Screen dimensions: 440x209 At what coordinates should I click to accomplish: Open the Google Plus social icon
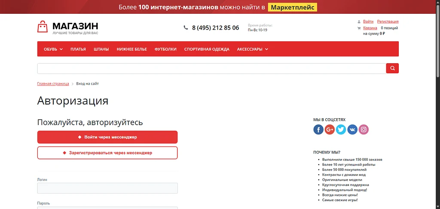pos(330,129)
